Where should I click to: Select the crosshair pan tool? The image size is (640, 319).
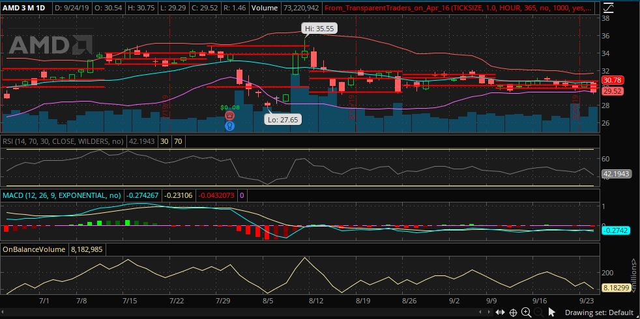(513, 313)
